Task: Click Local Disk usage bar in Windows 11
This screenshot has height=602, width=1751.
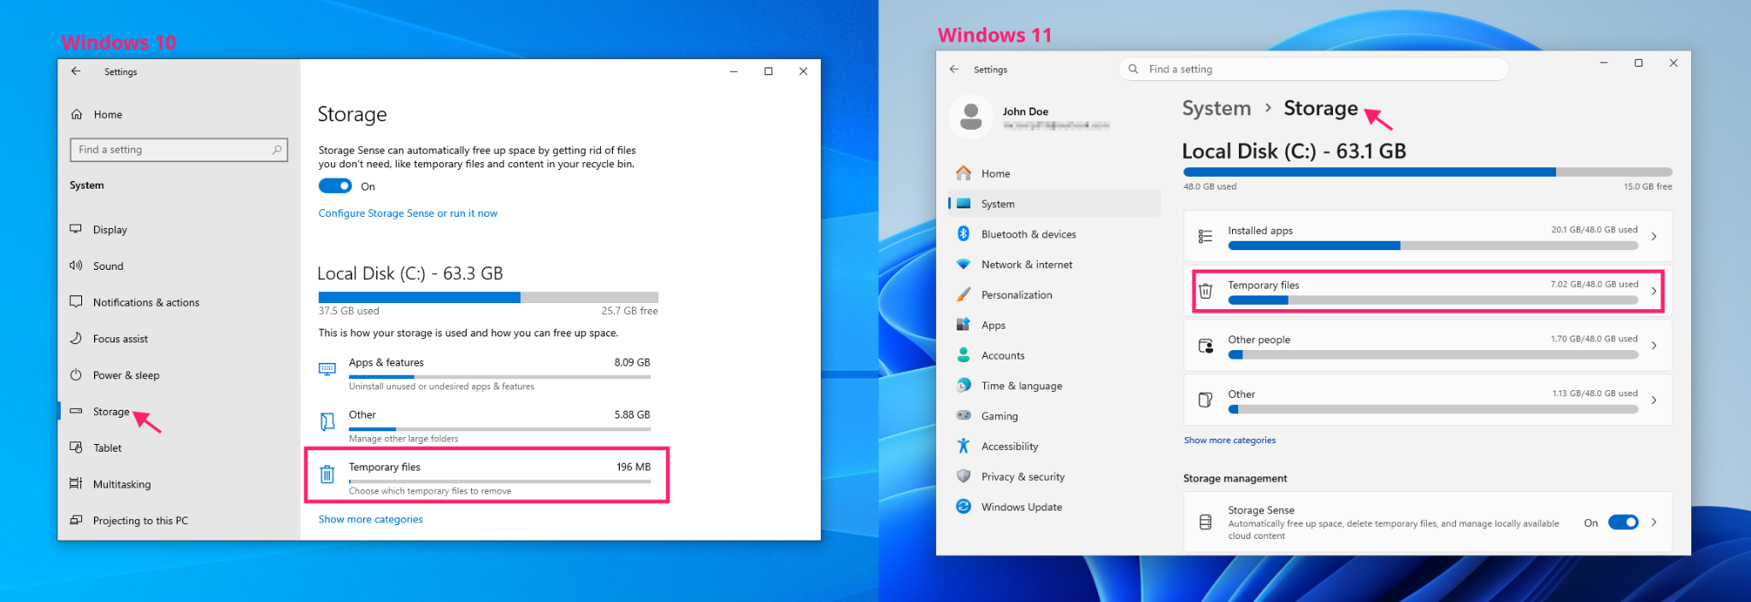Action: point(1427,172)
